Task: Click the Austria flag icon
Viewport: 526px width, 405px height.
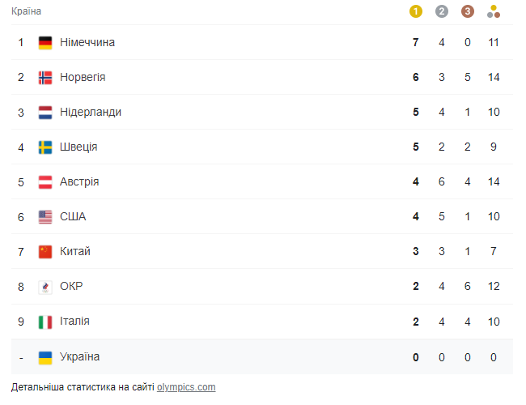Action: tap(45, 182)
